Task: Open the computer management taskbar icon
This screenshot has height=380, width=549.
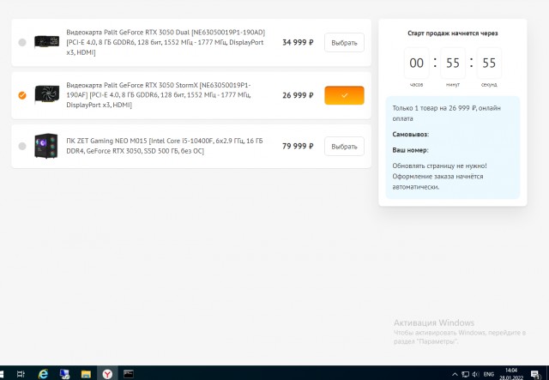Action: tap(64, 374)
